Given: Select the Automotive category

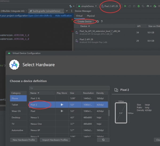Looking at the screenshot, I should click(x=18, y=130).
